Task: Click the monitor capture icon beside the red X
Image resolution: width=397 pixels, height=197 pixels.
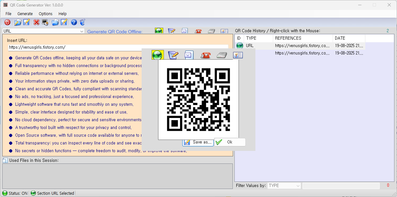Action: (x=45, y=22)
